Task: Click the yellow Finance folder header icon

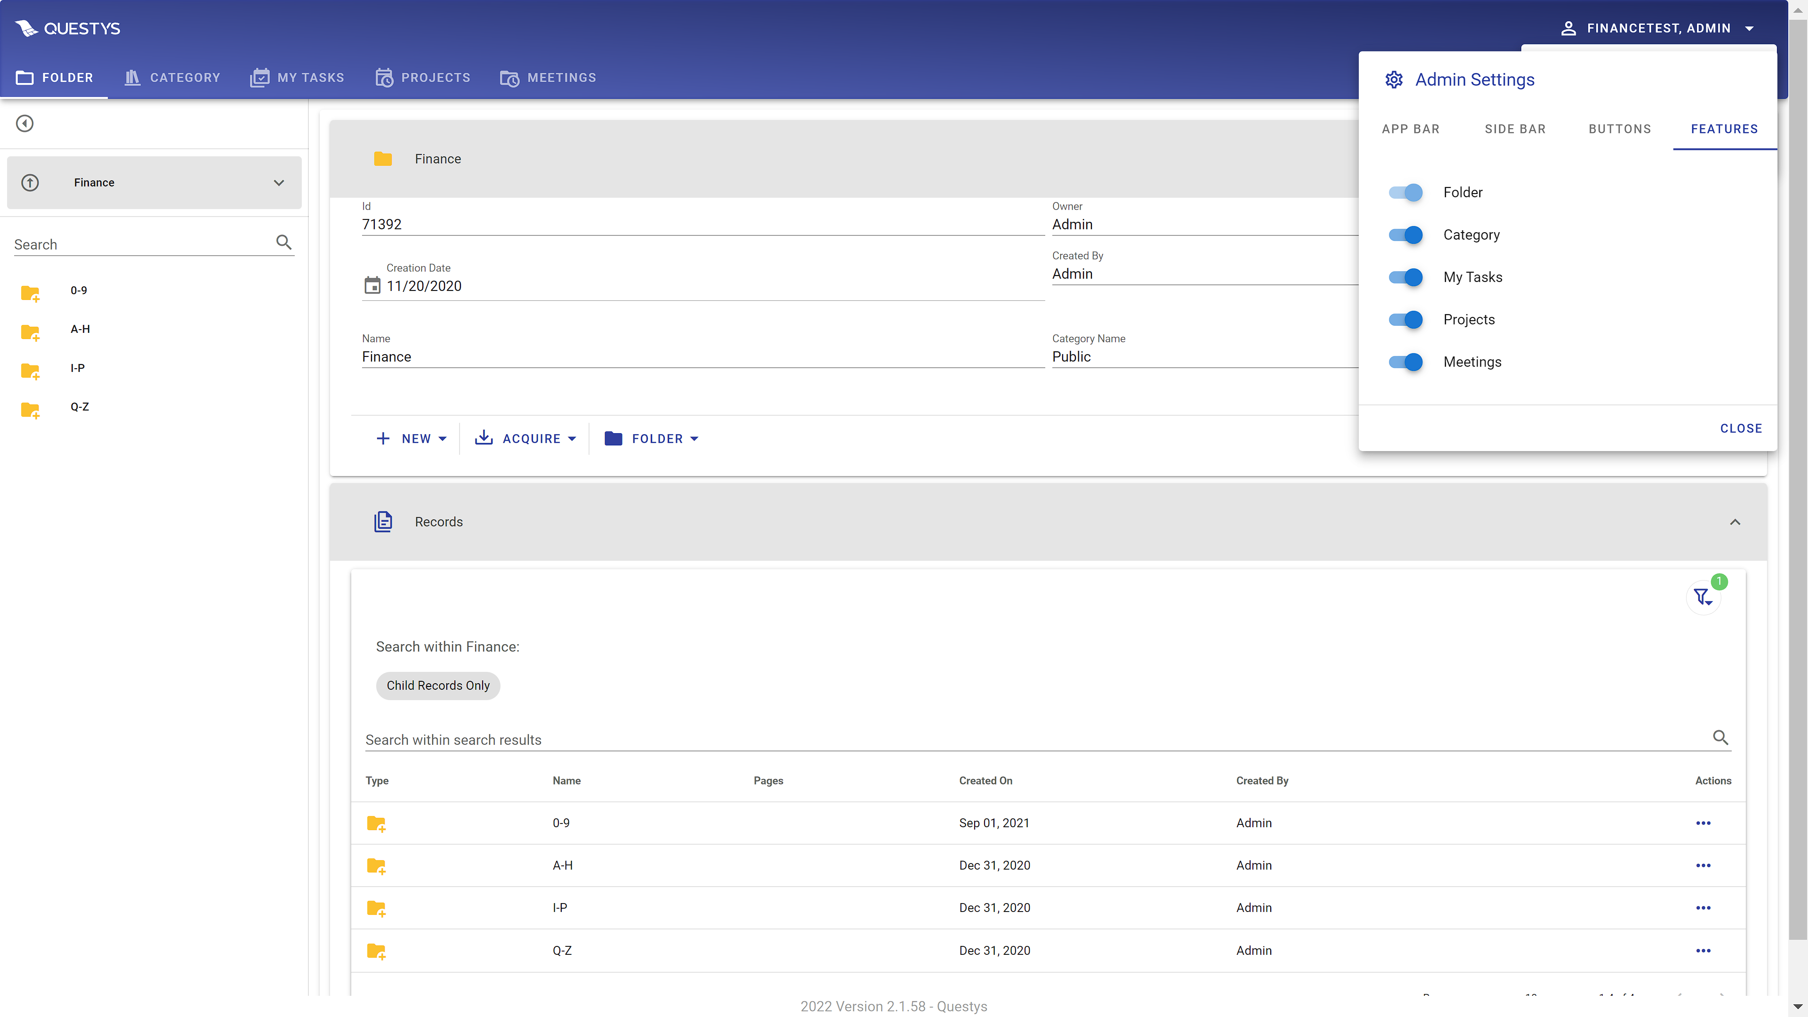Action: click(382, 159)
